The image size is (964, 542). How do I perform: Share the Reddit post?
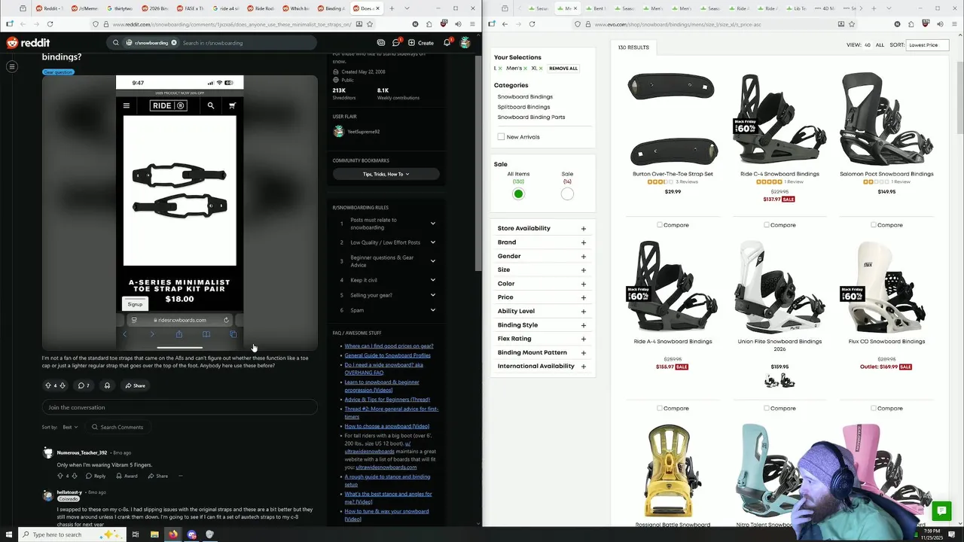coord(136,385)
